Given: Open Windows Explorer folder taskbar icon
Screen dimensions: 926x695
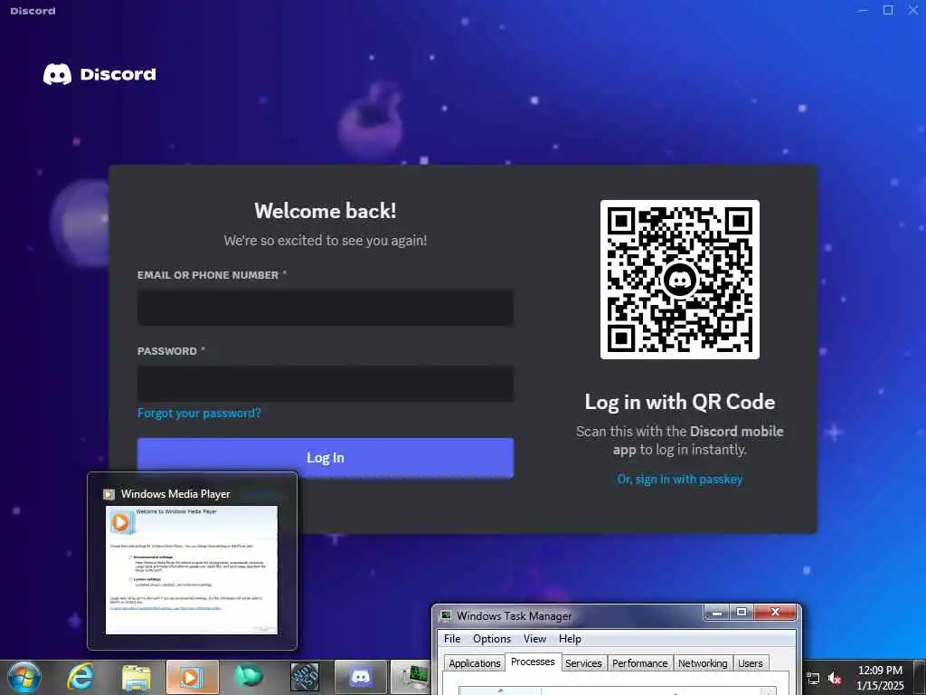Looking at the screenshot, I should (x=137, y=678).
